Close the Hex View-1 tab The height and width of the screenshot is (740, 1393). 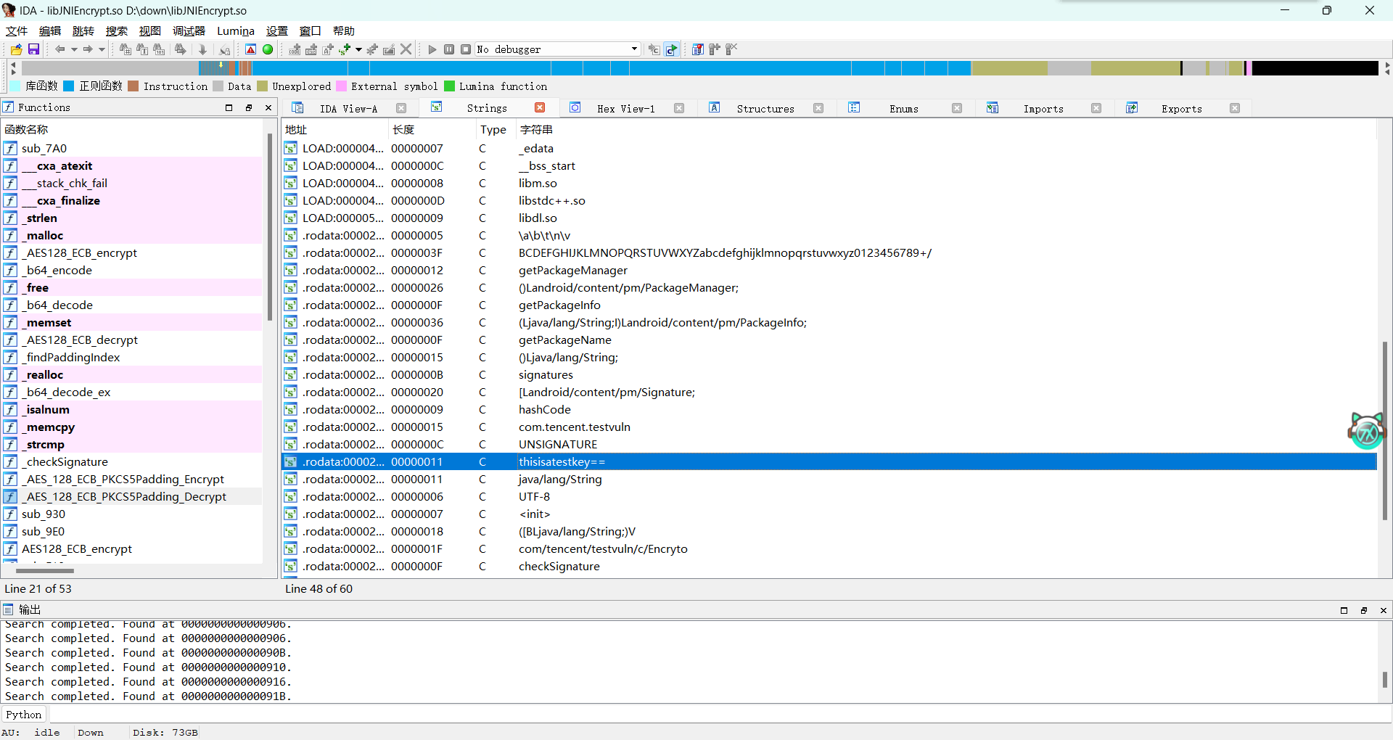click(x=679, y=108)
